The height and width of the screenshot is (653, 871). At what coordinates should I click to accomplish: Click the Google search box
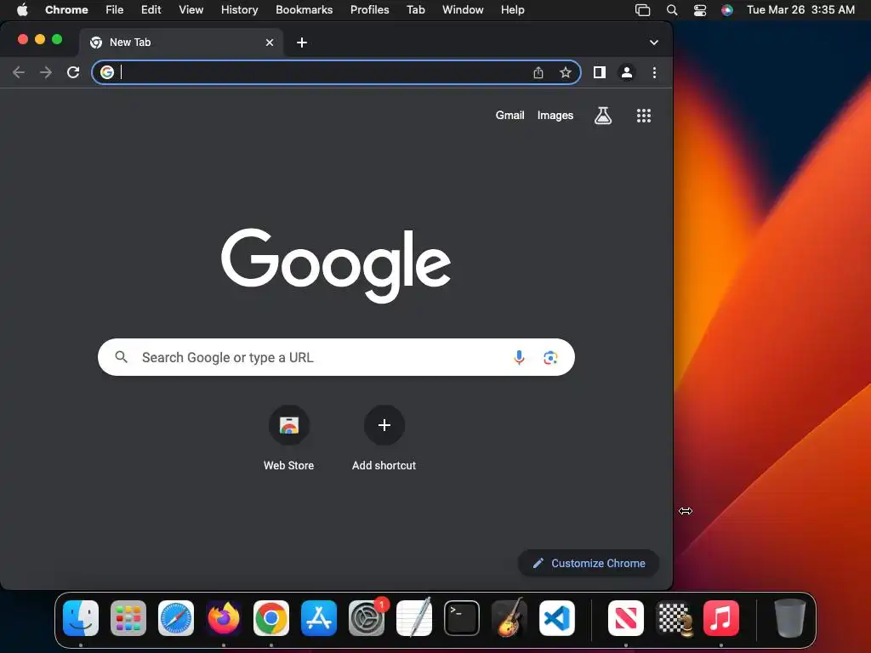click(336, 357)
